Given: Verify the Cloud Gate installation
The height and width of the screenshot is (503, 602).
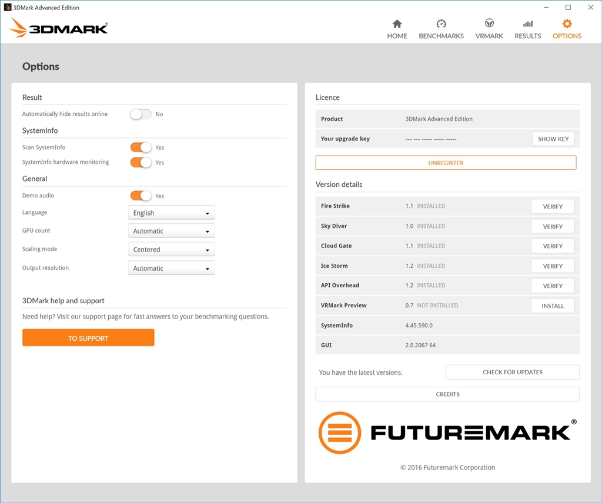Looking at the screenshot, I should click(x=553, y=246).
